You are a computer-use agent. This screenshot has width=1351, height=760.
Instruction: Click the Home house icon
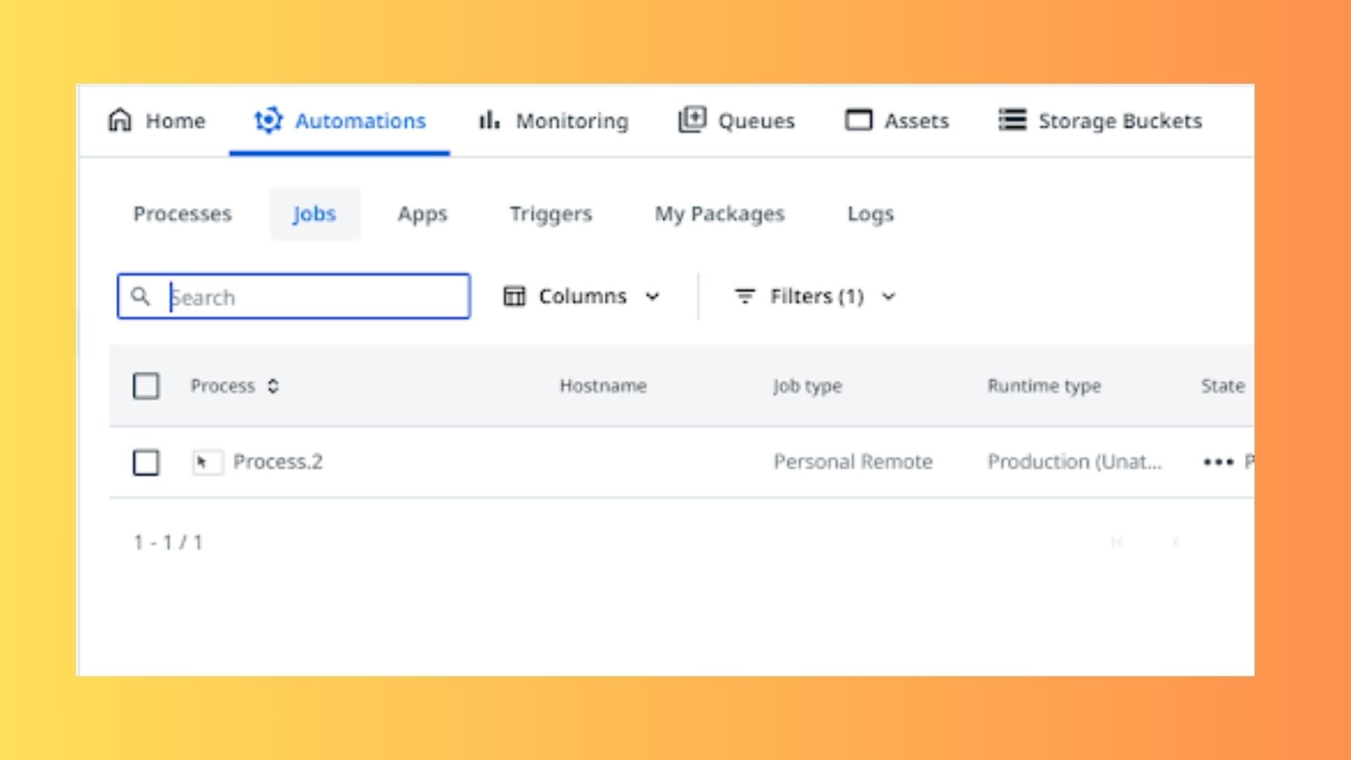coord(120,120)
